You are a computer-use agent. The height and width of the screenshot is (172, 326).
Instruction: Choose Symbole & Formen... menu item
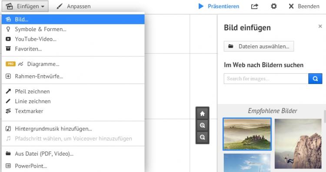[73, 29]
